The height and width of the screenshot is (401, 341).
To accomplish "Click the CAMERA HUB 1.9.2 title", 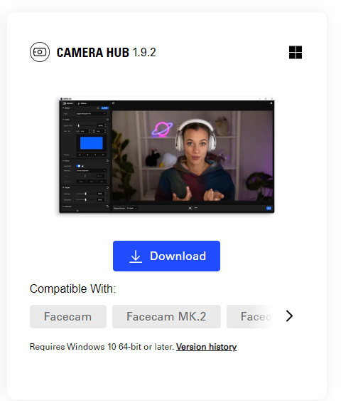I will pyautogui.click(x=106, y=53).
